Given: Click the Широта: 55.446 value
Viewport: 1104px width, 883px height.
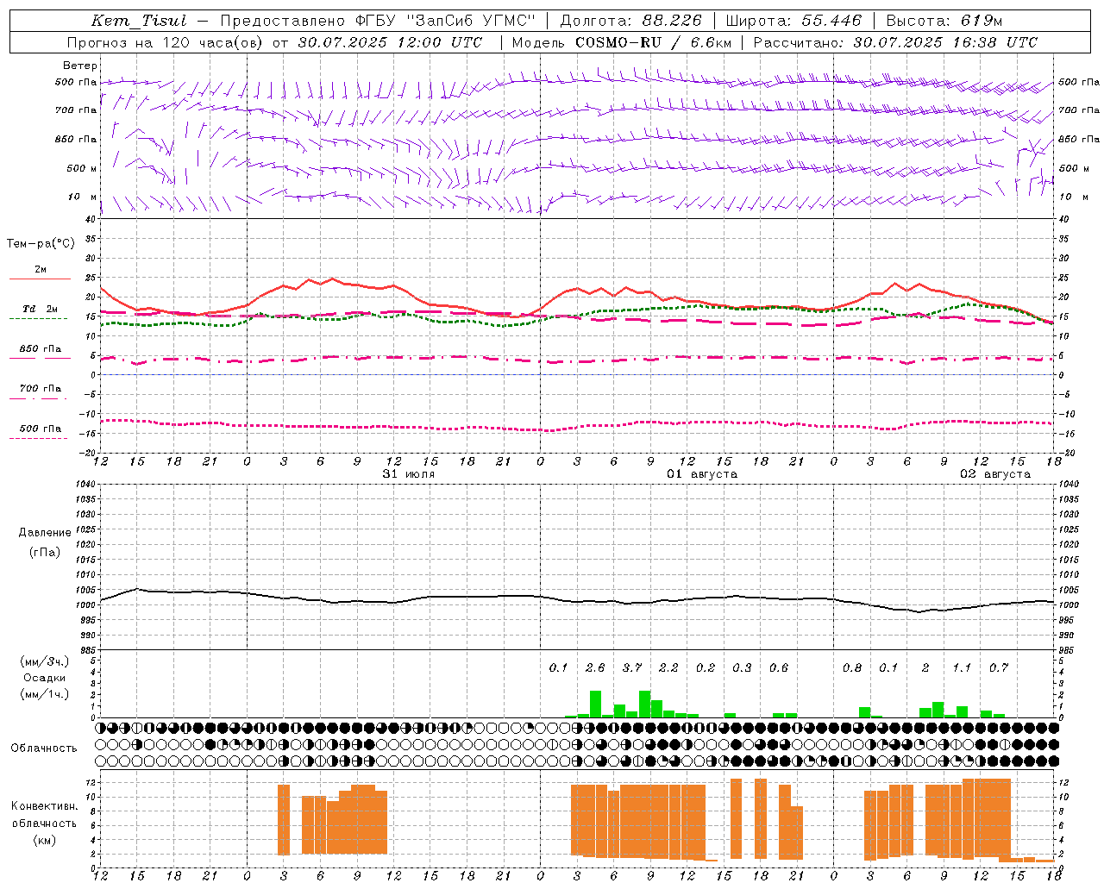Looking at the screenshot, I should [x=793, y=21].
